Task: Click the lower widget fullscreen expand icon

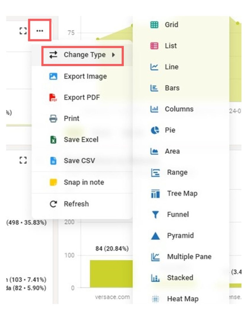Action: (x=23, y=160)
